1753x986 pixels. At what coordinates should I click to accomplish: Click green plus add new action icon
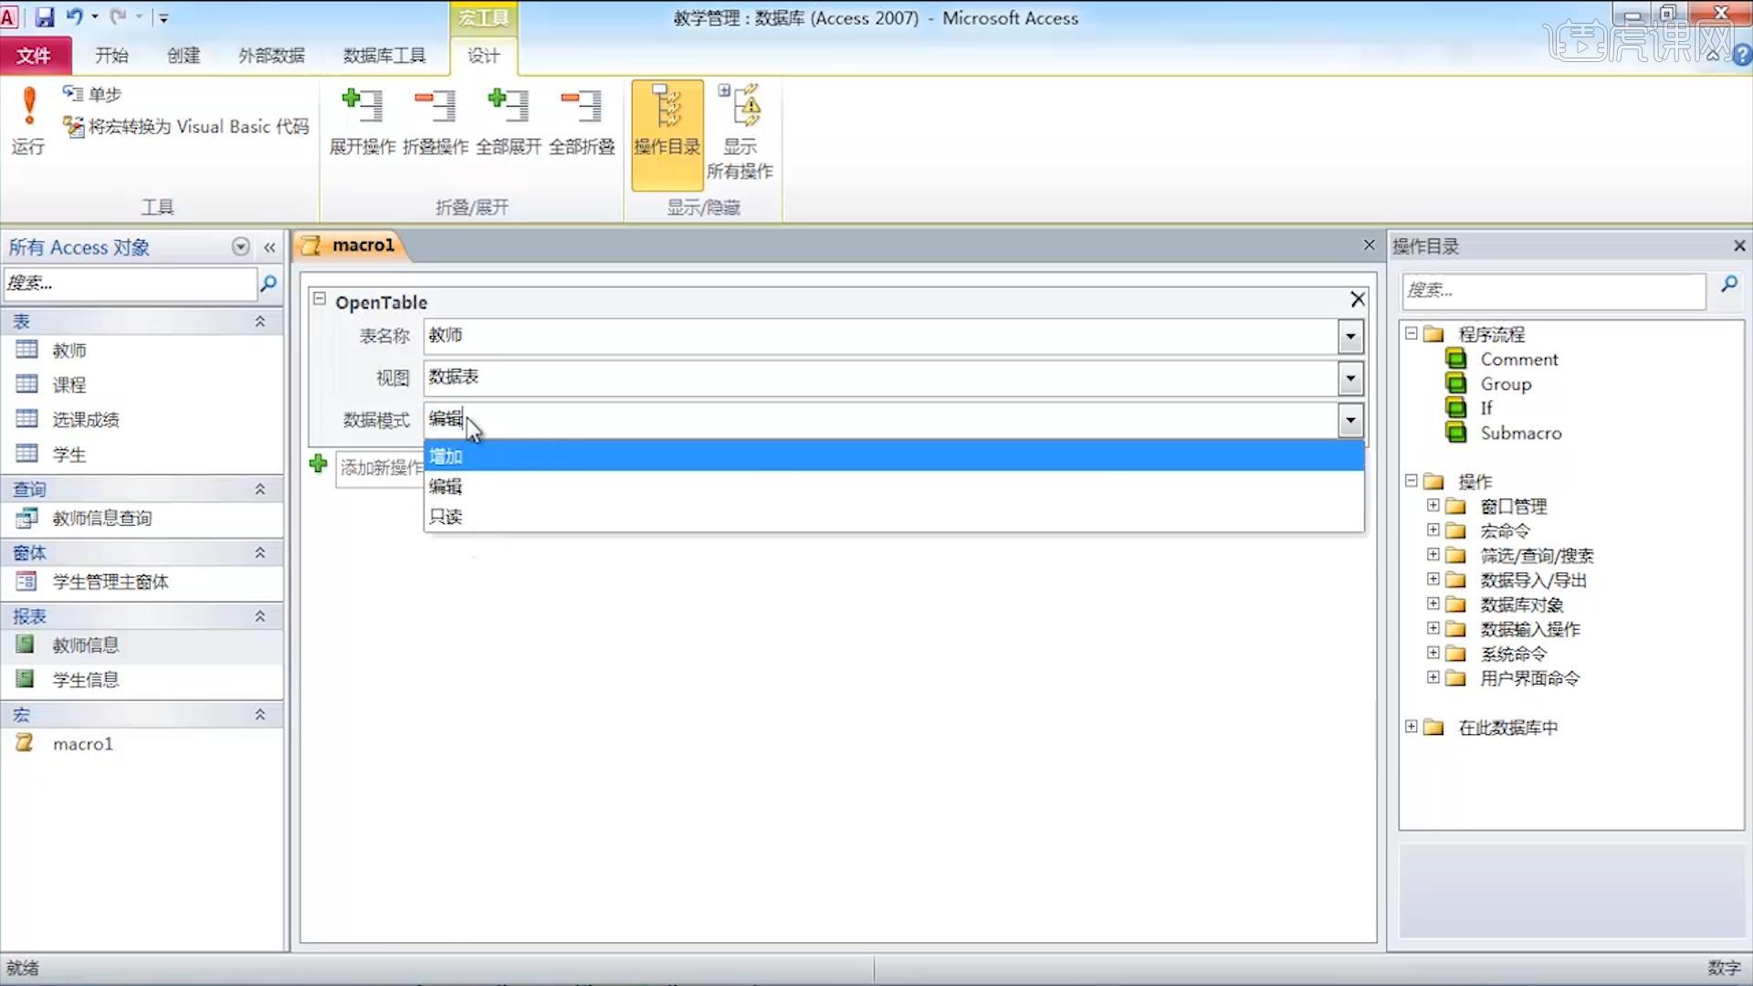(x=318, y=464)
